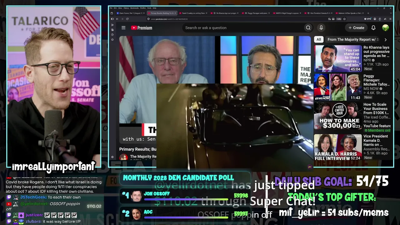Go forward in browser history
Image resolution: width=400 pixels, height=225 pixels.
[122, 19]
